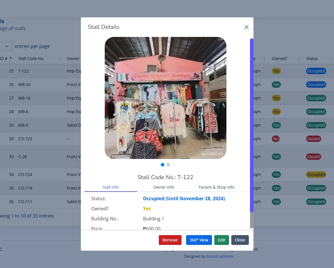Click the red Remove button
334x268 pixels.
170,240
